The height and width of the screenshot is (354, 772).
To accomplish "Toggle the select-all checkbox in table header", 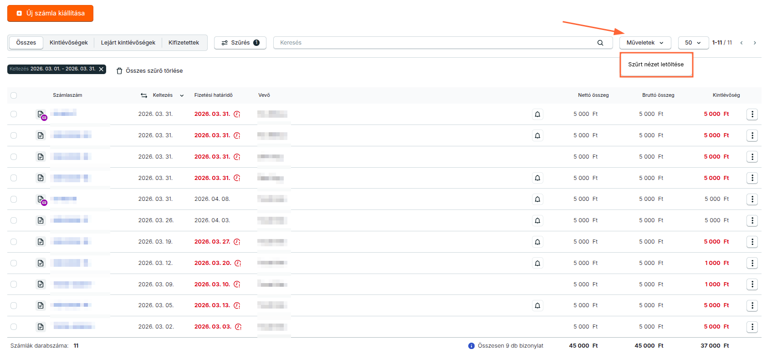I will tap(14, 95).
